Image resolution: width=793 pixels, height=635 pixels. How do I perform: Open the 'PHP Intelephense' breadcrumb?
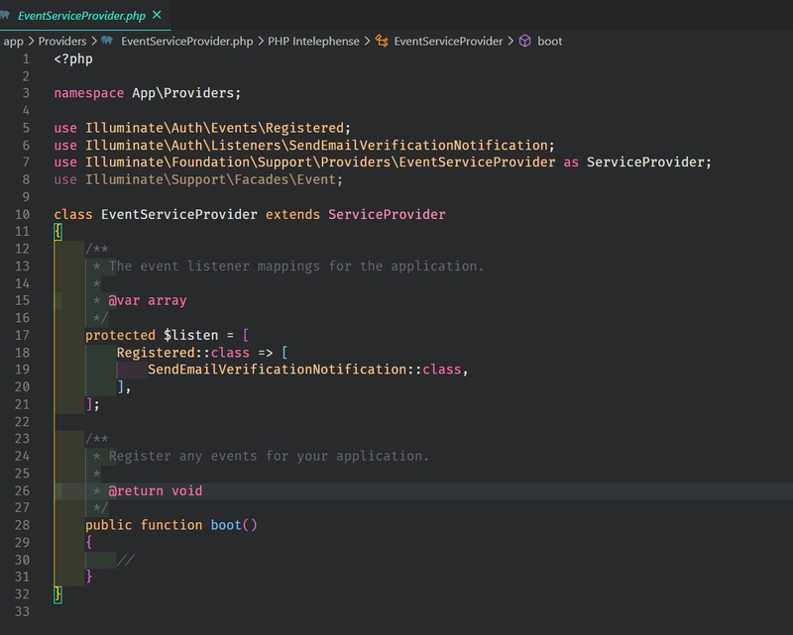[313, 42]
